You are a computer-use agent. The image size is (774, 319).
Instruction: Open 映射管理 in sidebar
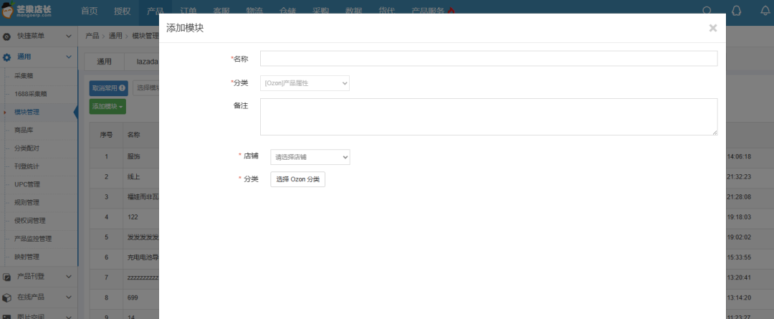pyautogui.click(x=27, y=257)
